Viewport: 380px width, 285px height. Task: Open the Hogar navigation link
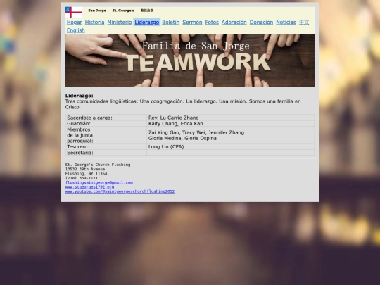(x=75, y=23)
